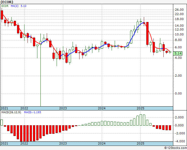Viewport: 187px width, 150px height.
Task: Click the 26.00 price axis label
Action: [x=179, y=10]
